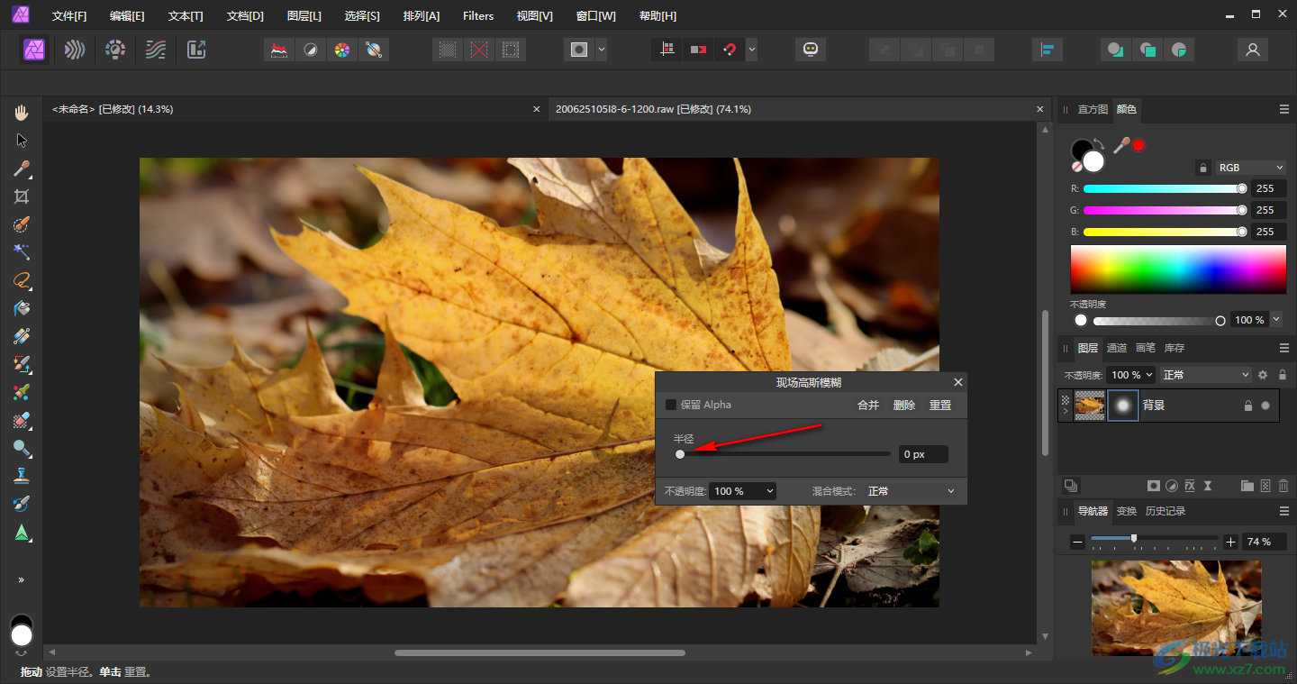Click the 重置 button
Viewport: 1297px width, 684px height.
click(x=940, y=405)
